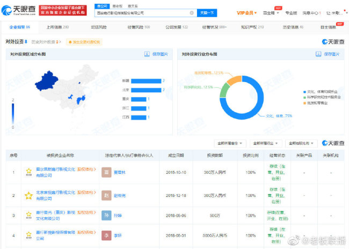
Task: Open the 赵 avatar in row 2
Action: (x=106, y=195)
